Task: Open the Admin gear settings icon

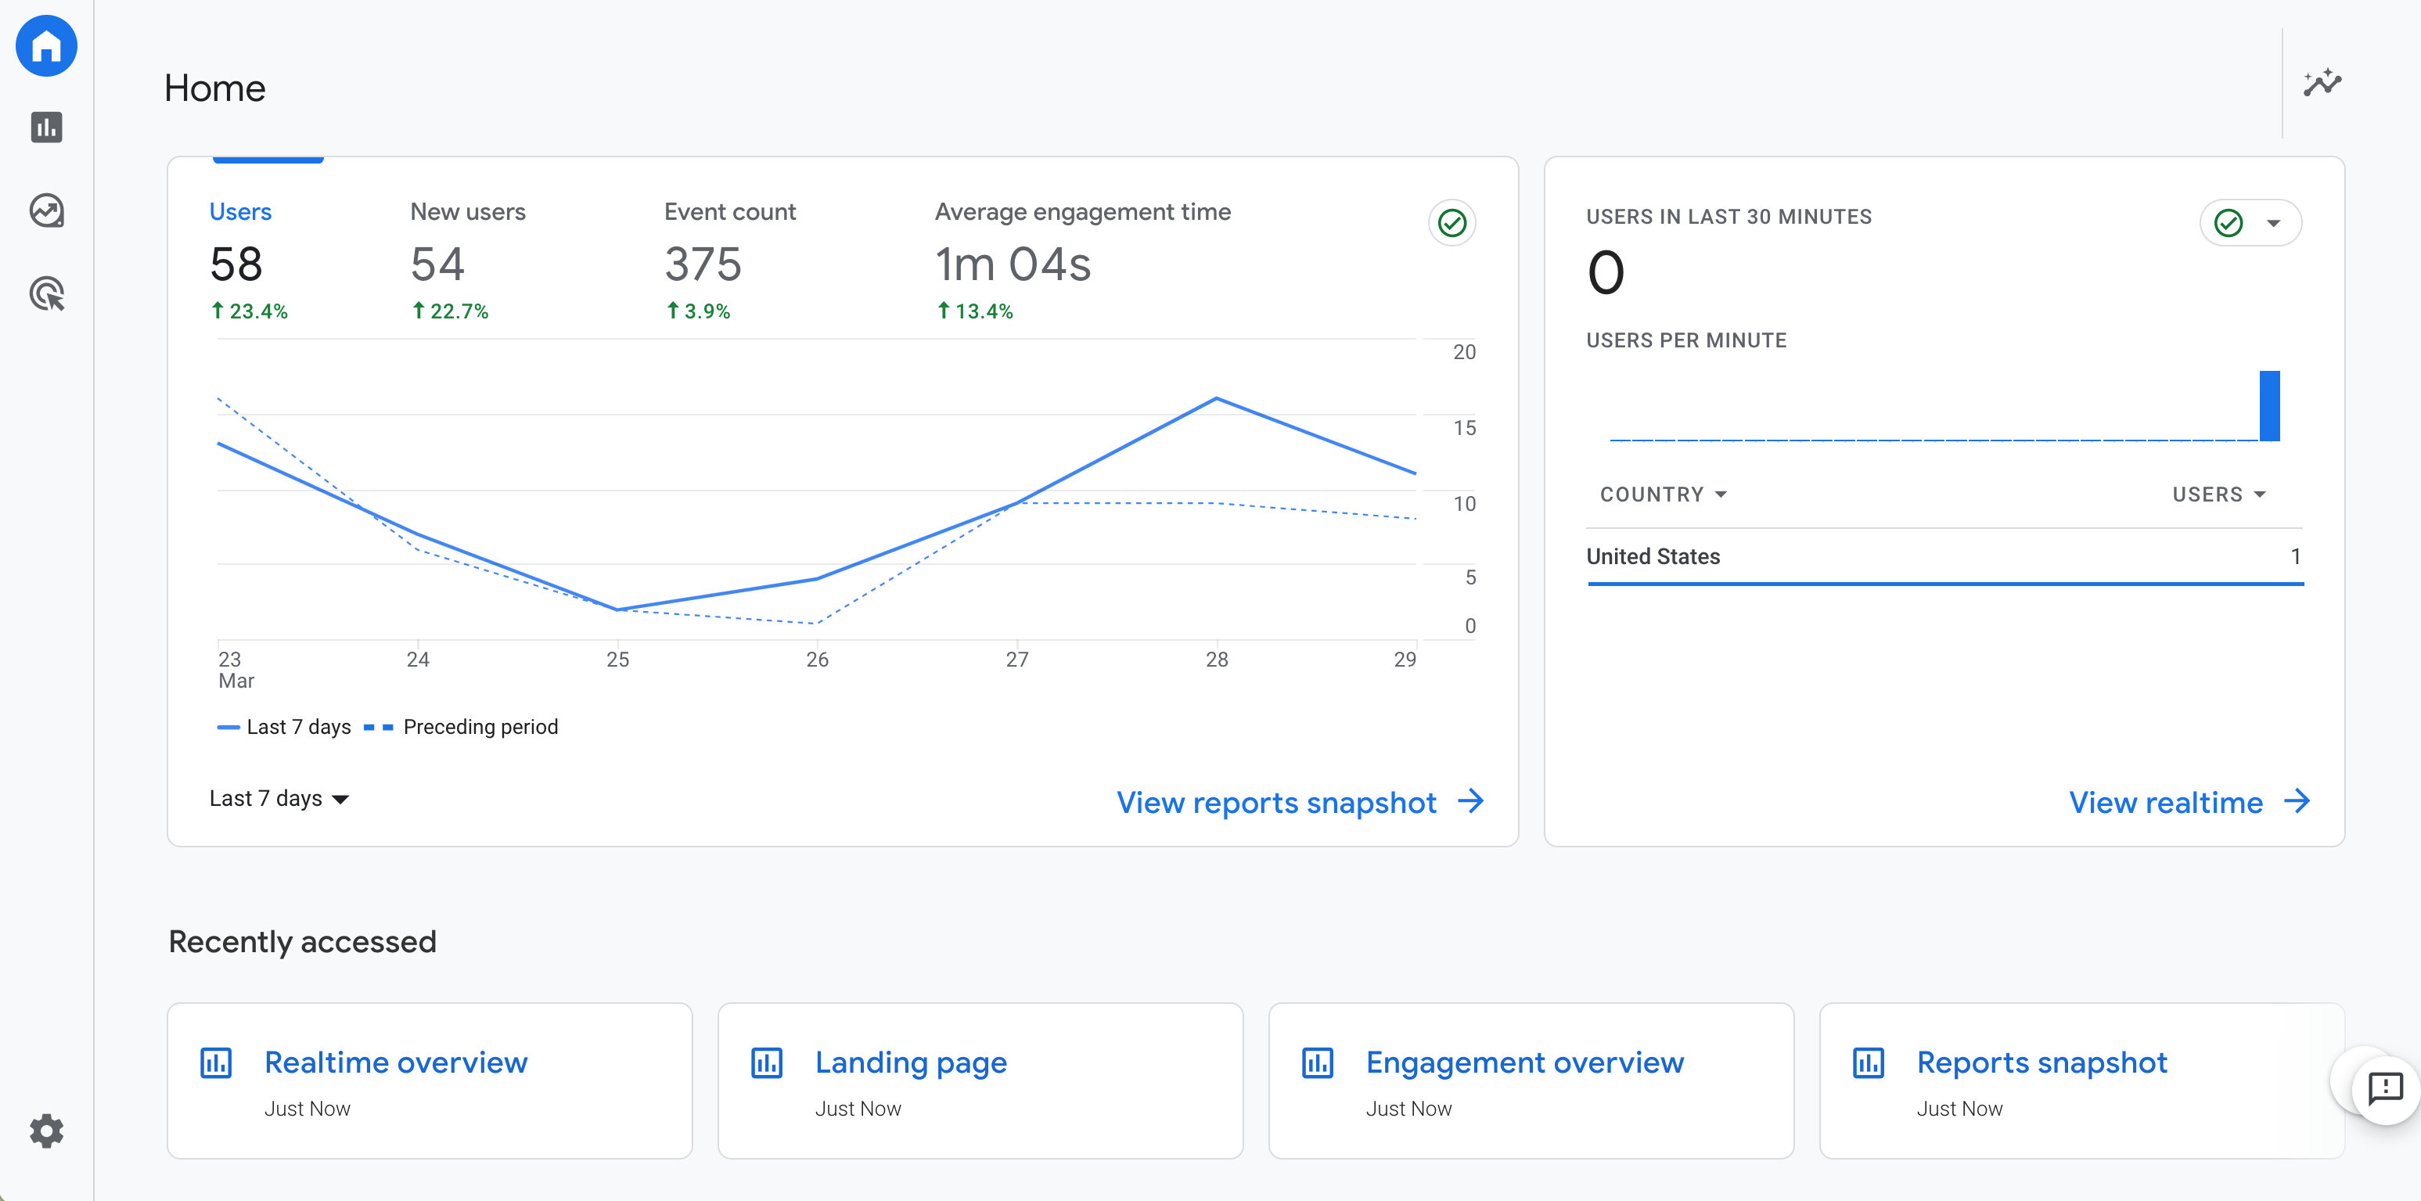Action: pos(46,1131)
